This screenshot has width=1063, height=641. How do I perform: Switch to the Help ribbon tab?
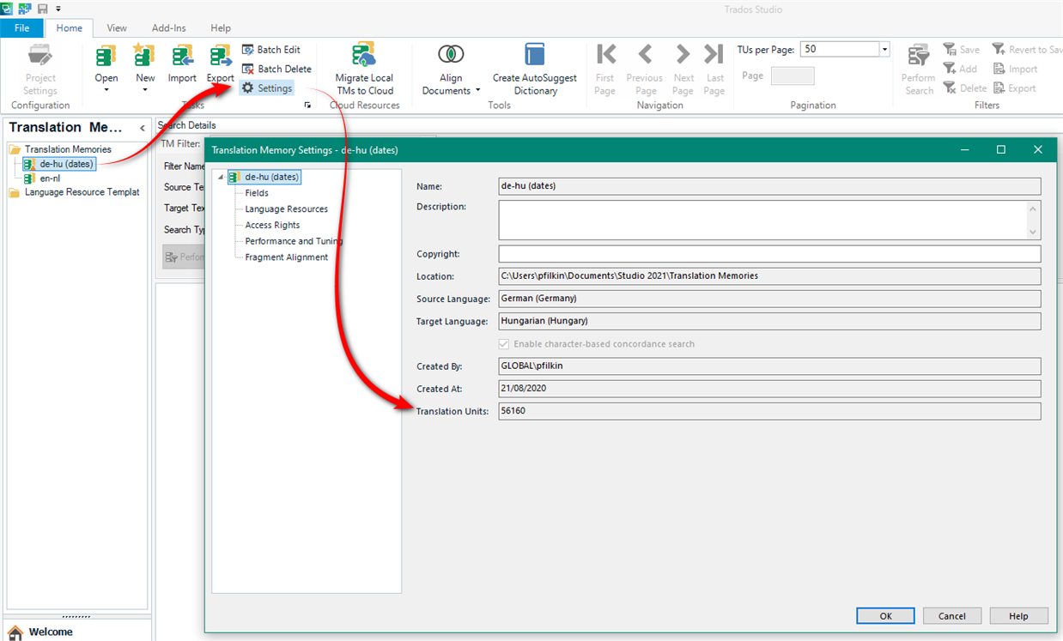(221, 28)
